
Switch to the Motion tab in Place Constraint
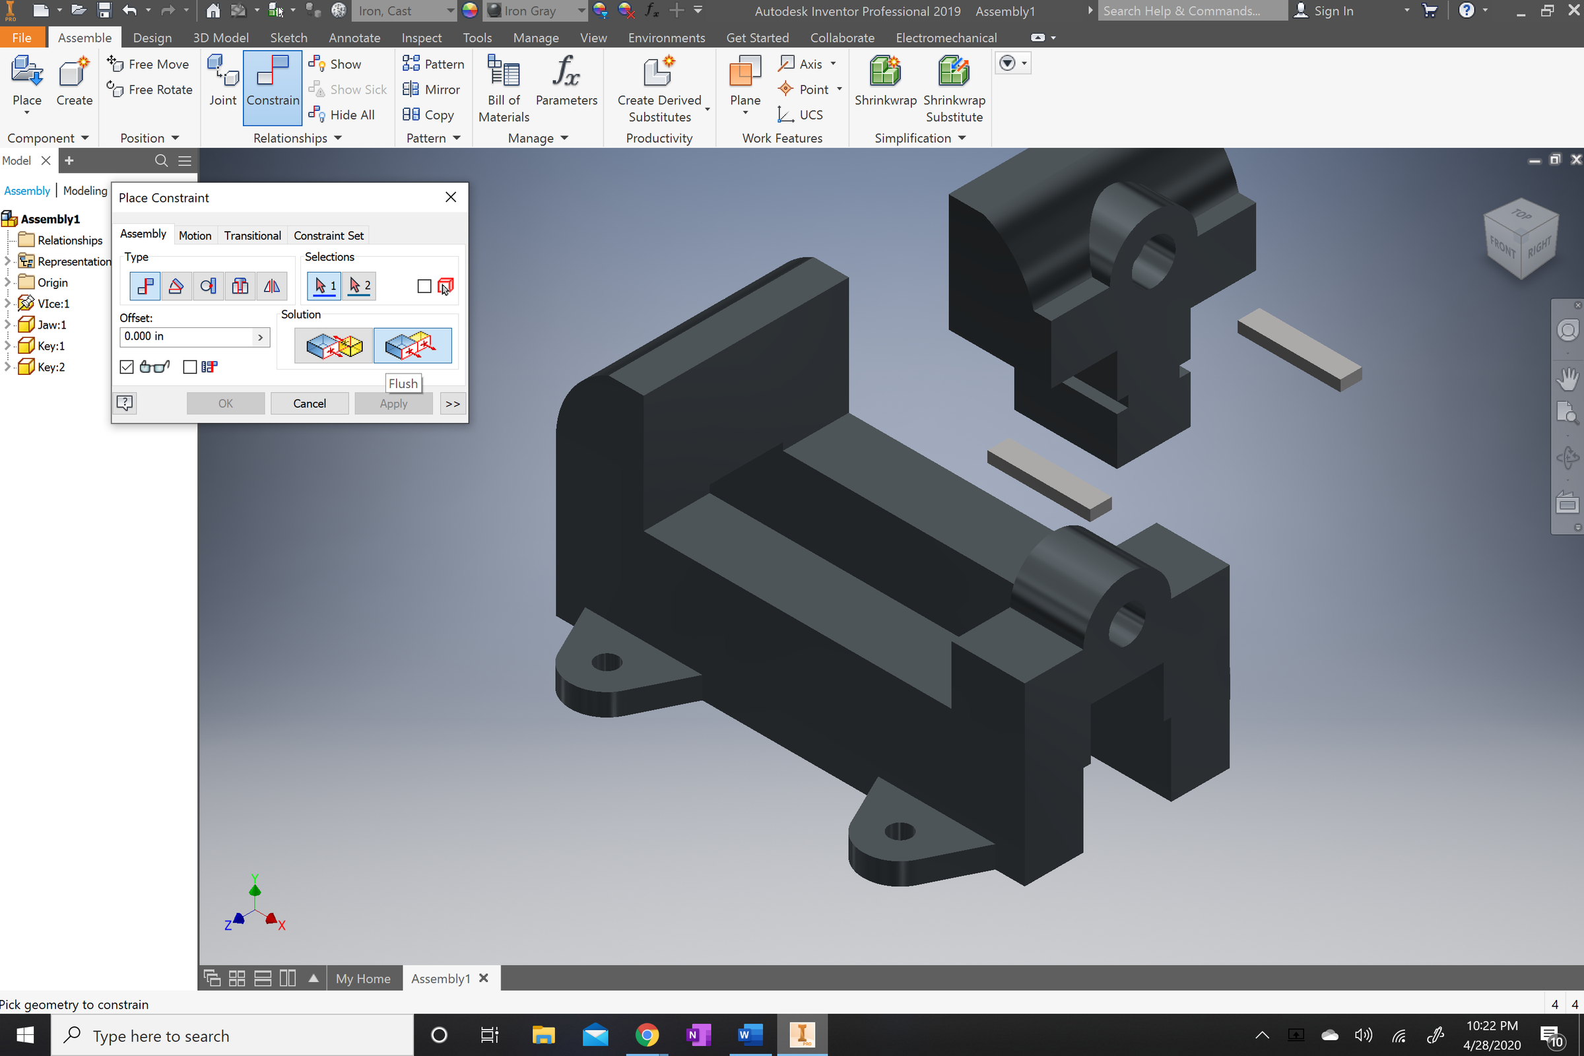[x=195, y=235]
